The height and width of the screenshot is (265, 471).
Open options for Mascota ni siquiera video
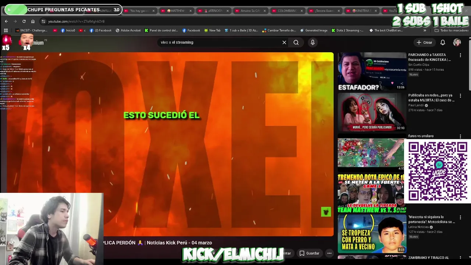460,218
